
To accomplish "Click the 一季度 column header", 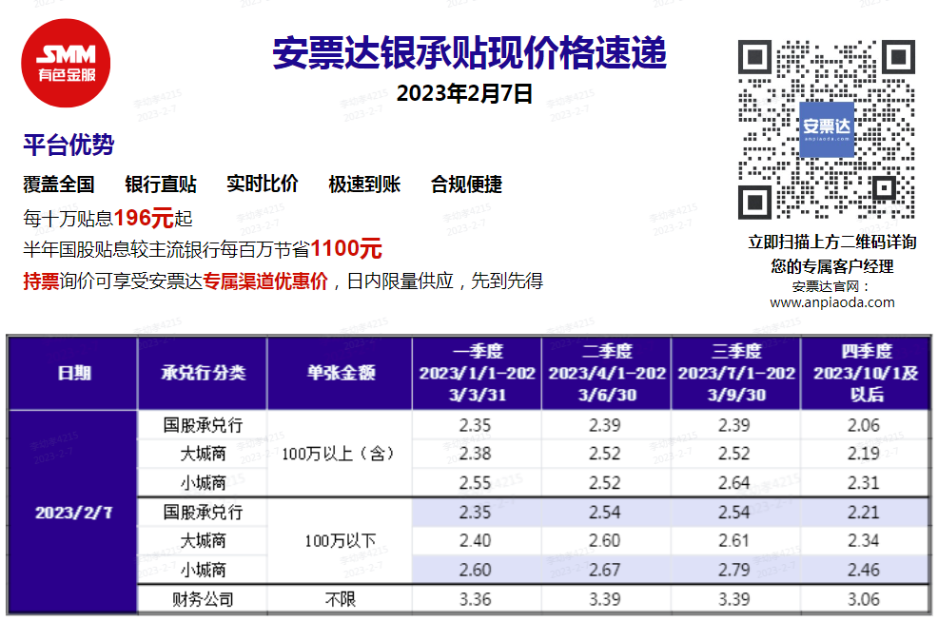I will tap(478, 374).
